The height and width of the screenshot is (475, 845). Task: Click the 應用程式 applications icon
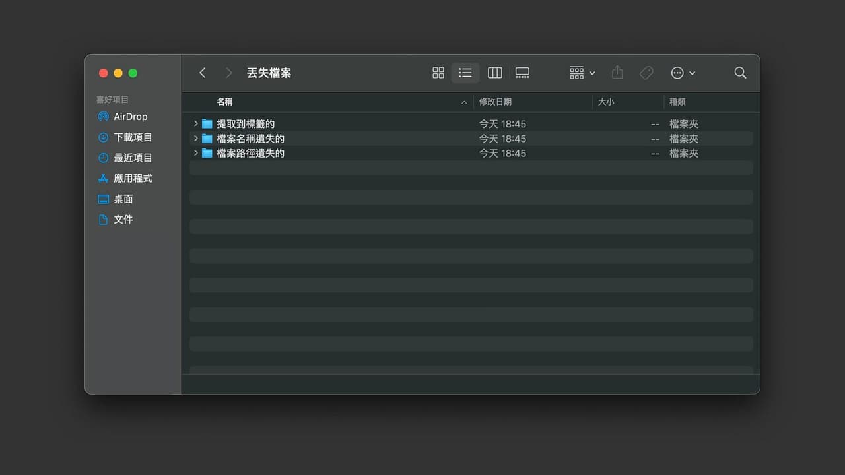coord(103,178)
